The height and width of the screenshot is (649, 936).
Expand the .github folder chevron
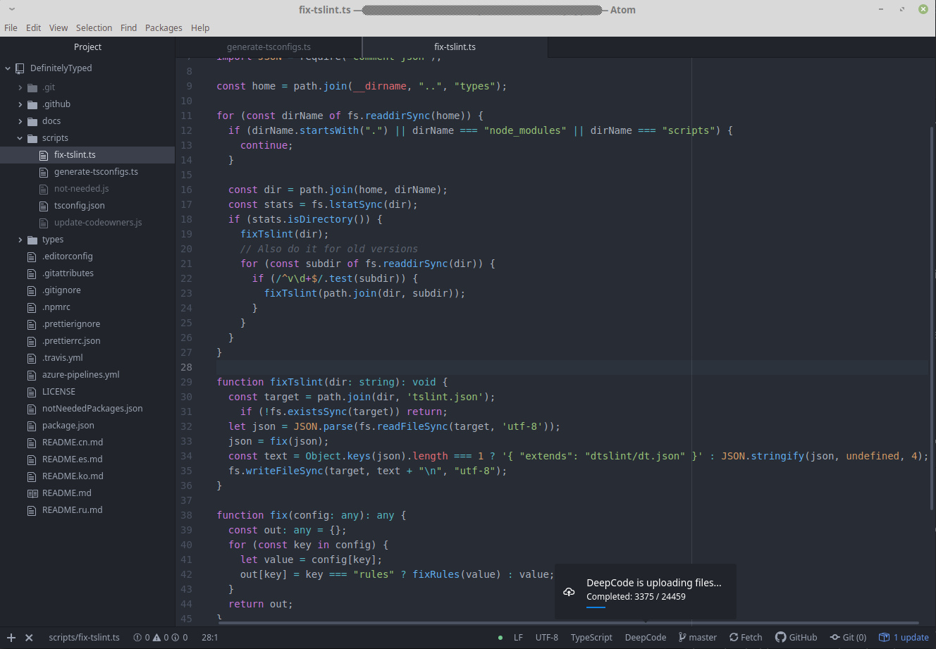(x=20, y=104)
